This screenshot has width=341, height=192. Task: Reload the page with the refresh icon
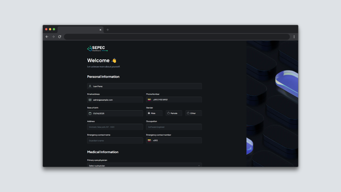tap(60, 37)
